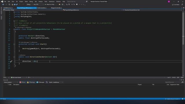Open the Build + IntelliSense dropdown
The height and width of the screenshot is (104, 185).
(x=56, y=82)
